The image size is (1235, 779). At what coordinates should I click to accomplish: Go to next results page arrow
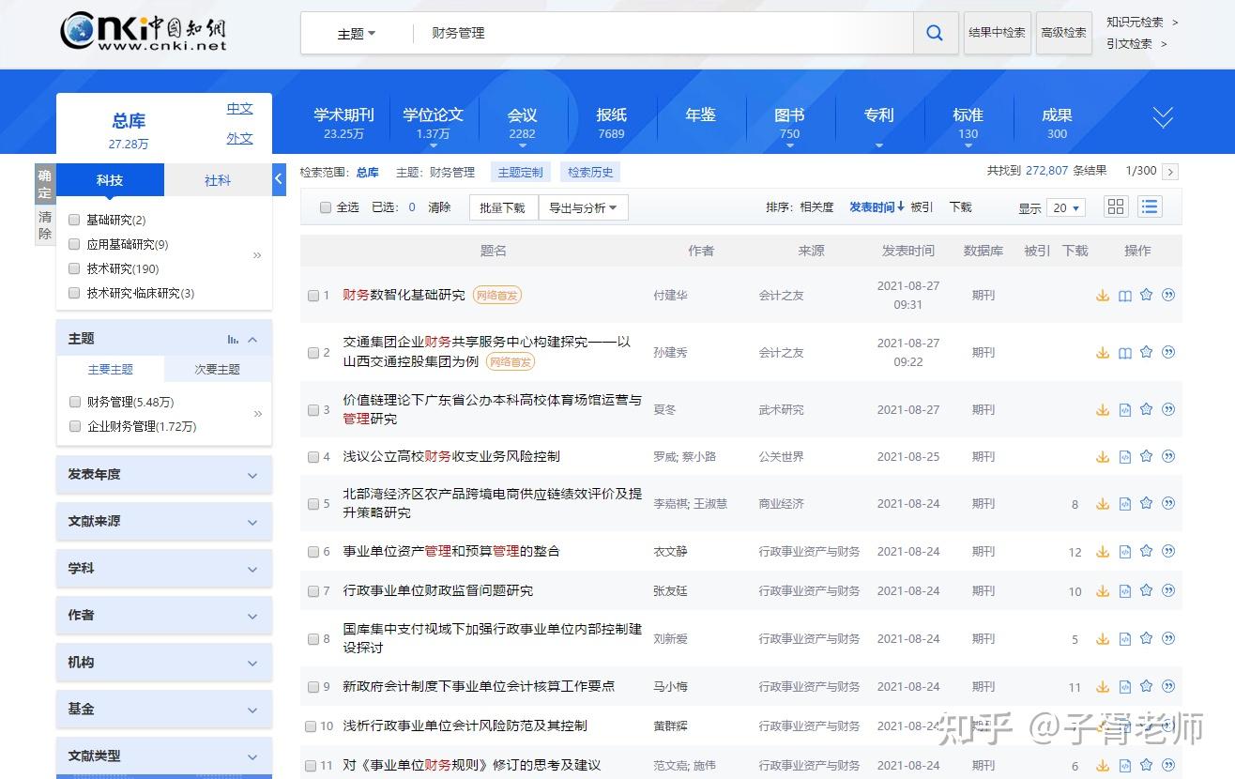pyautogui.click(x=1169, y=172)
